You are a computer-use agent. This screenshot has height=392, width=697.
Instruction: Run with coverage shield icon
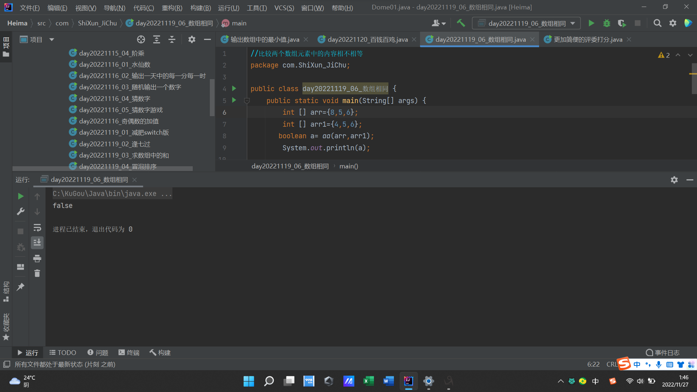point(622,23)
